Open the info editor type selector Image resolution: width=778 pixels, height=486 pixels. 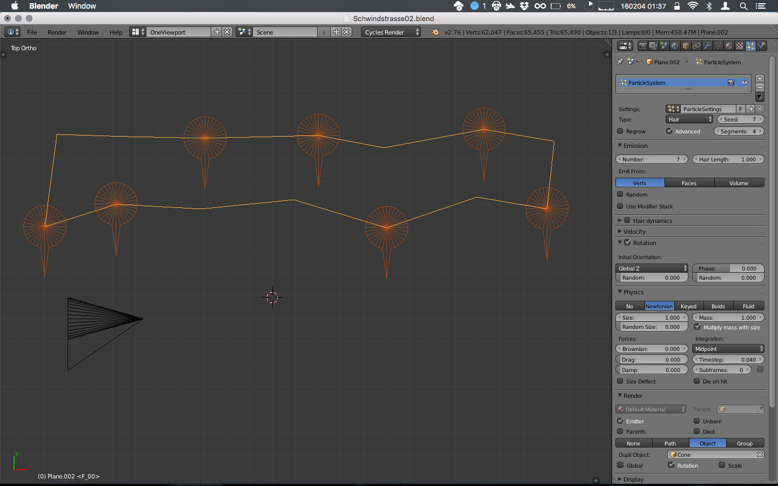12,32
